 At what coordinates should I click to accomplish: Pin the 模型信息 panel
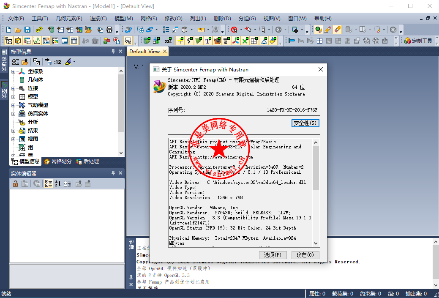pos(113,51)
